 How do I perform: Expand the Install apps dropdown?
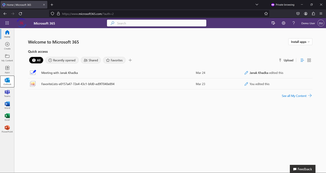click(300, 42)
